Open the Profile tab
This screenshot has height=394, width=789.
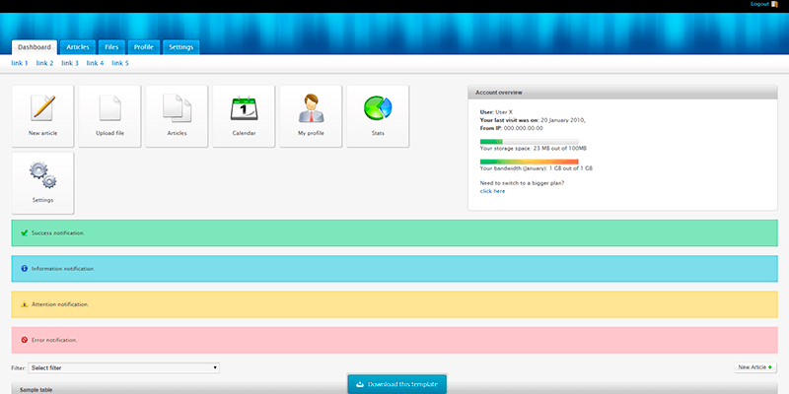(144, 47)
